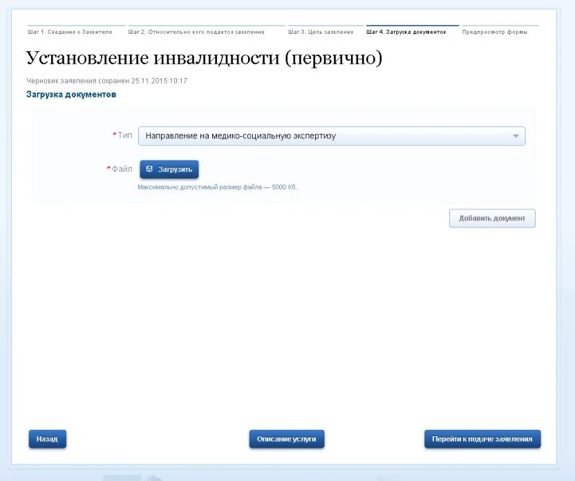Click the red asterisk beside Файл
575x481 pixels.
(109, 168)
